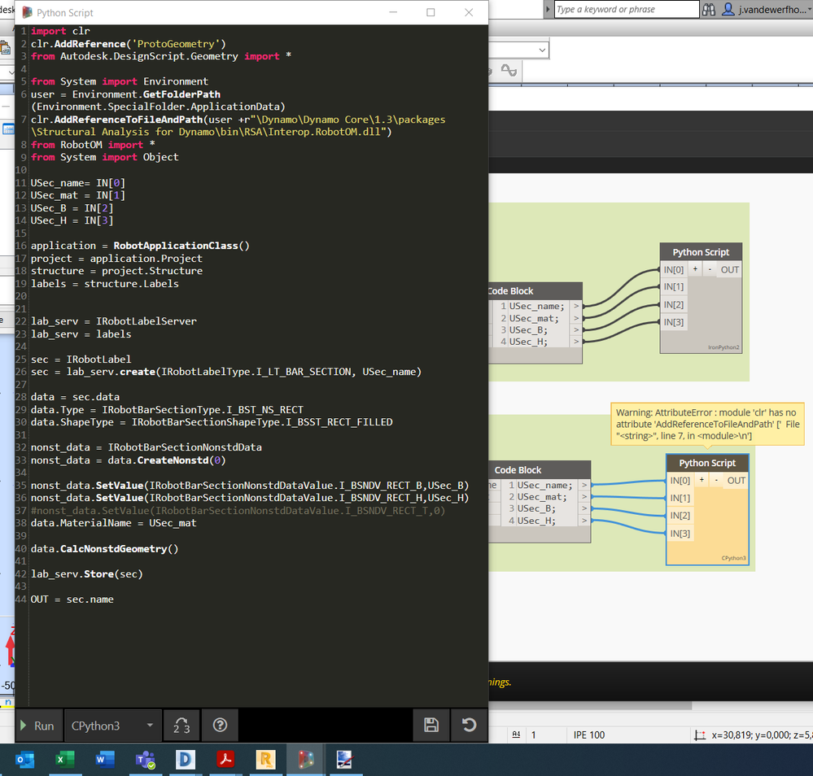
Task: Switch to Dynamo from the taskbar
Action: (305, 760)
